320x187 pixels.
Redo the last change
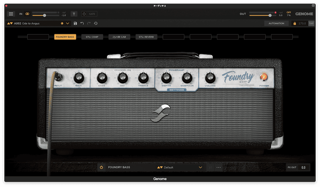[x=89, y=23]
